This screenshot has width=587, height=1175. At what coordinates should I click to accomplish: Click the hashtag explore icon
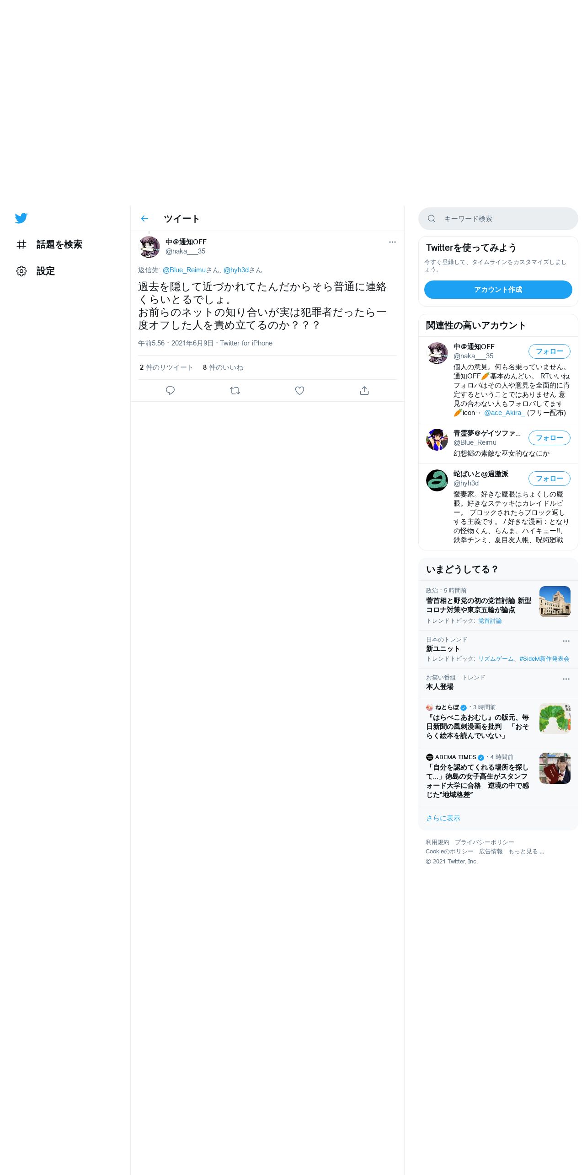pos(21,244)
